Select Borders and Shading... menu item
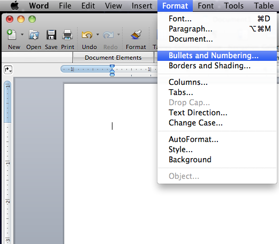This screenshot has width=279, height=244. coord(217,66)
